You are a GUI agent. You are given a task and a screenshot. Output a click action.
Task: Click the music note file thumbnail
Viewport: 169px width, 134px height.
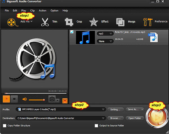(85, 37)
